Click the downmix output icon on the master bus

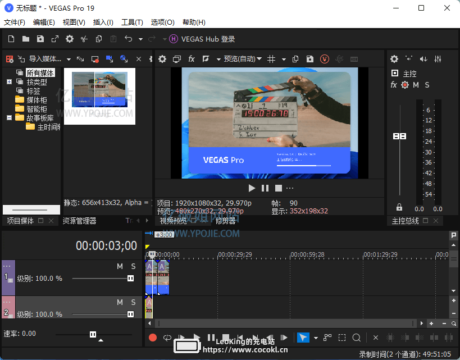(x=409, y=58)
